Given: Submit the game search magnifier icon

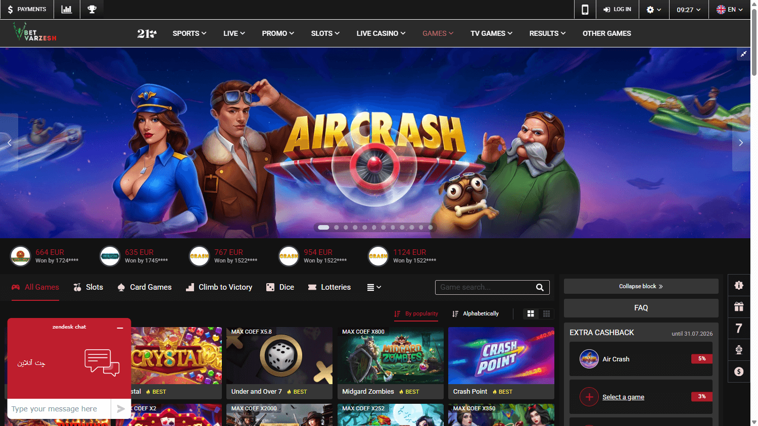Looking at the screenshot, I should point(540,287).
